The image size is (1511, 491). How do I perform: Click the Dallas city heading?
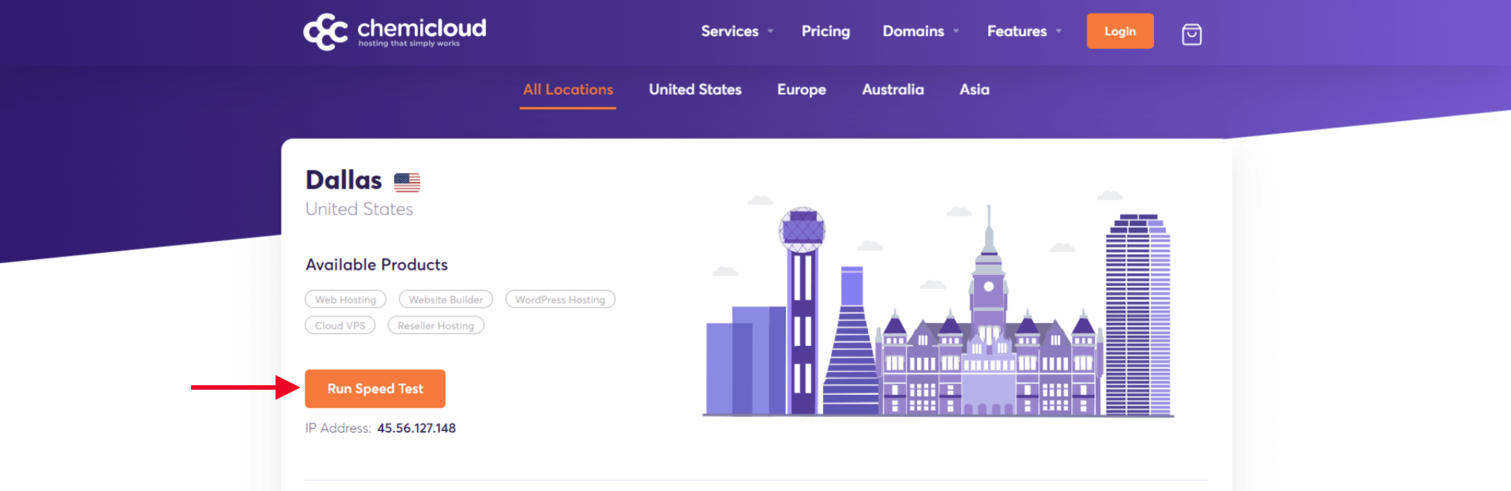(344, 180)
